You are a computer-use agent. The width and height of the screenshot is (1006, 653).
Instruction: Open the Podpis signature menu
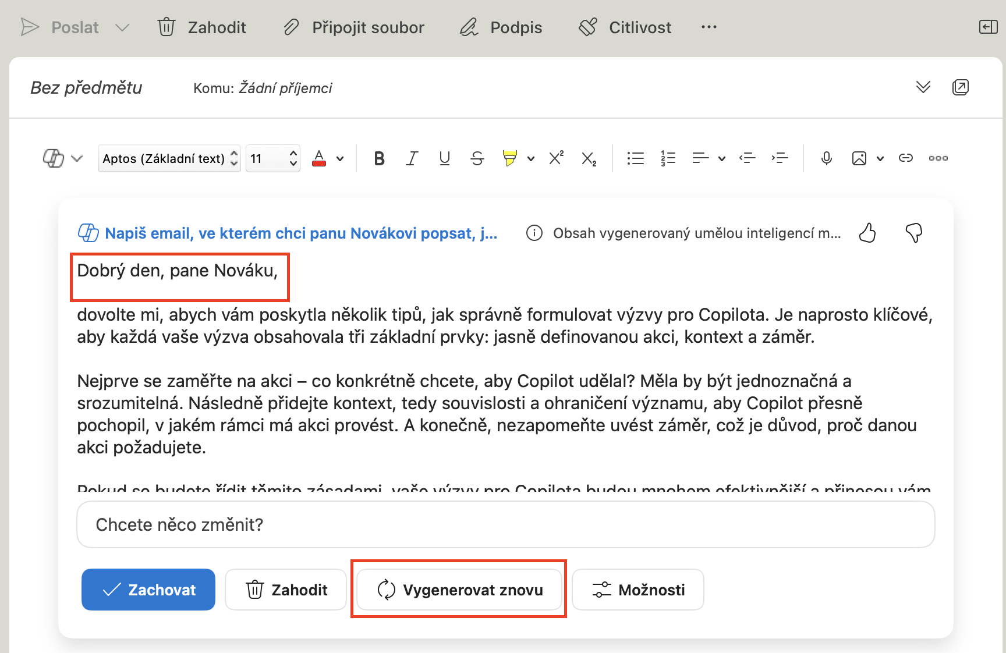501,27
